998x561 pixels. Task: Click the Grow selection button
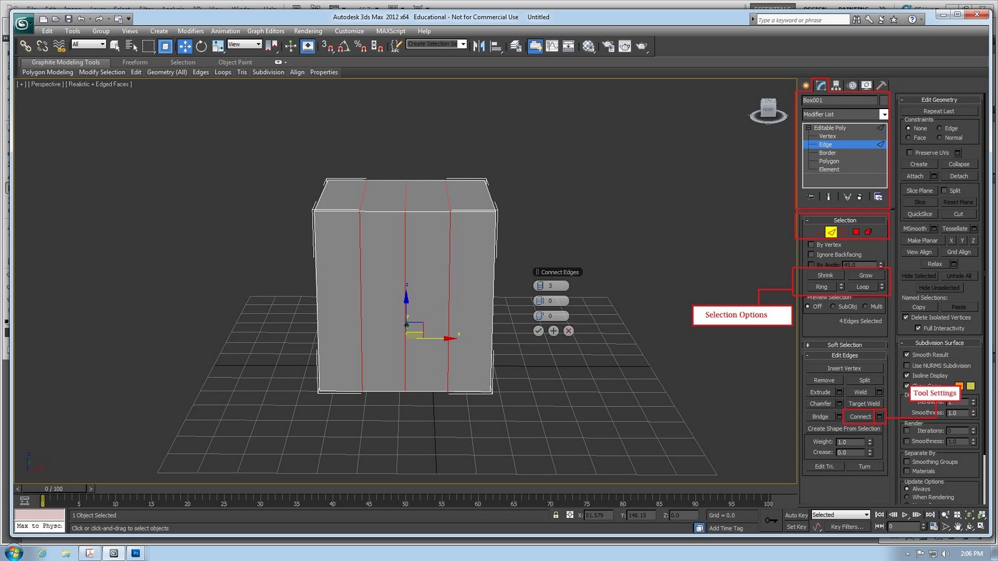[x=866, y=276]
